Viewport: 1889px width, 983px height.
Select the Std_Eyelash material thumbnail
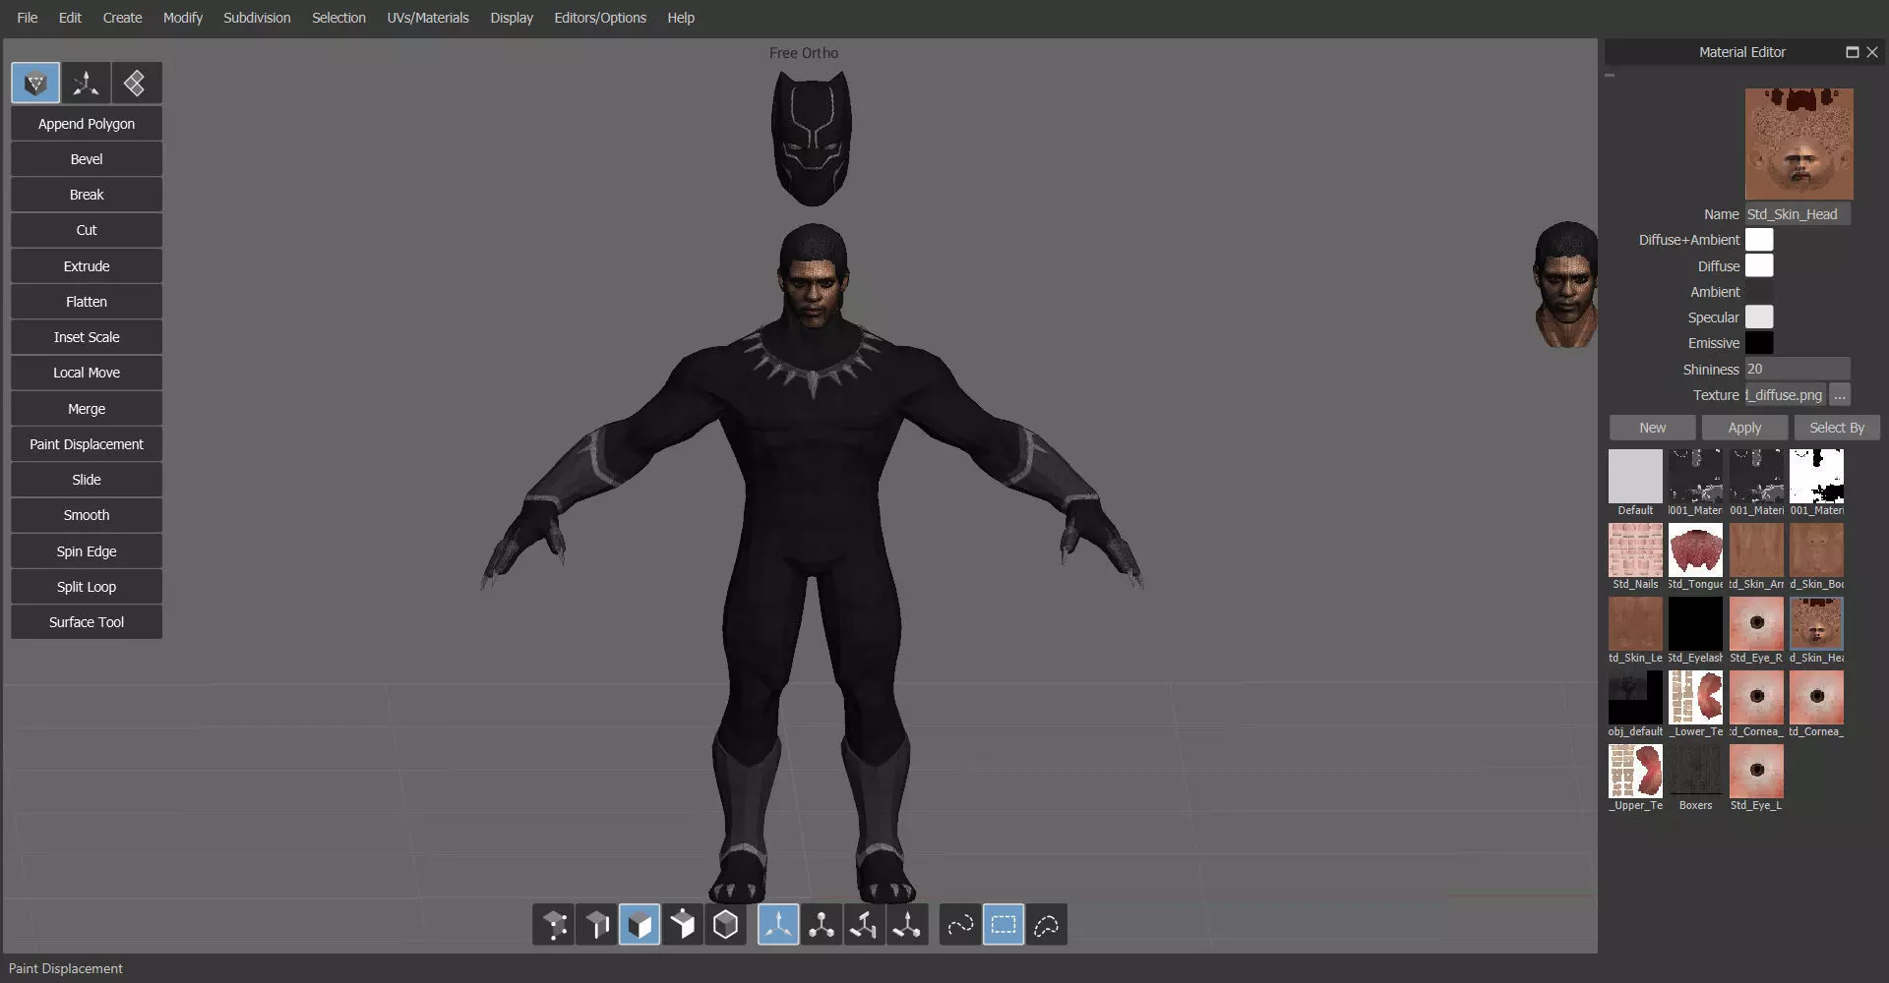(x=1696, y=624)
